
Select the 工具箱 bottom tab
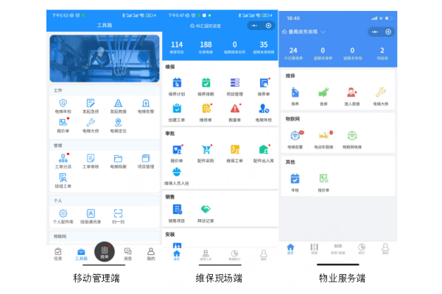(x=81, y=254)
